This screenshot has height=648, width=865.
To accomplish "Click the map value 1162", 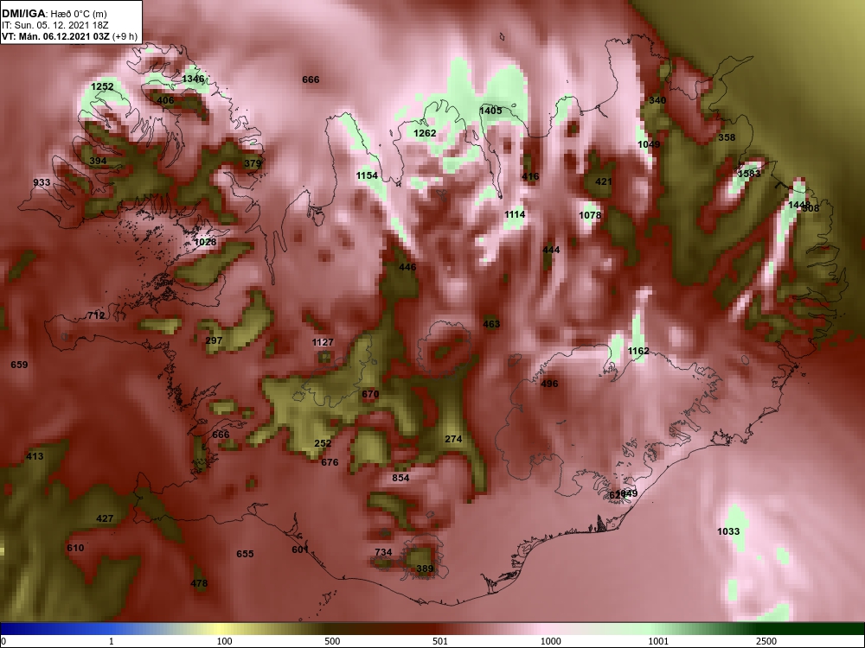I will 638,351.
